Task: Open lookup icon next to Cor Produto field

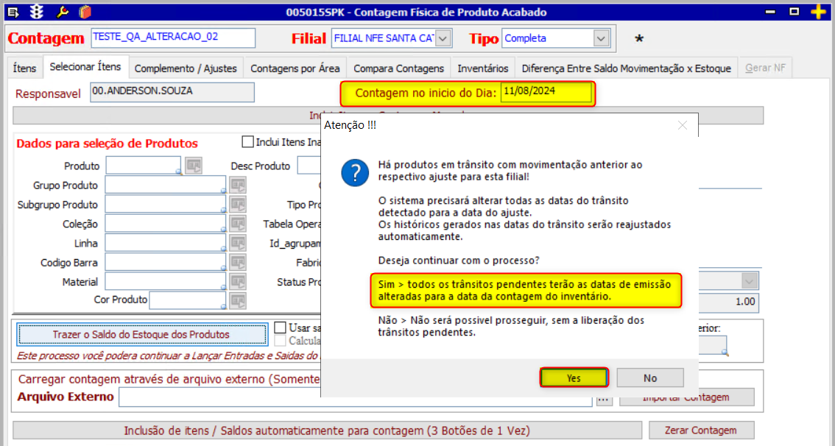Action: coord(238,300)
